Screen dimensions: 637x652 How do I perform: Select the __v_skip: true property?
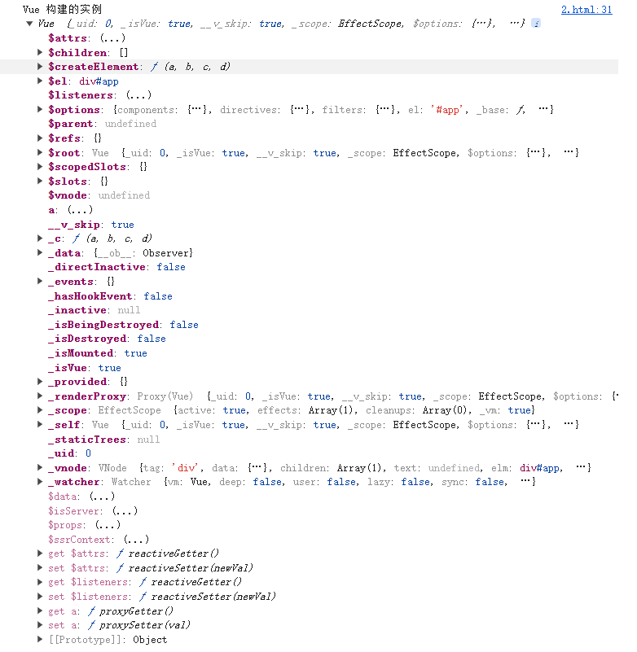click(91, 225)
